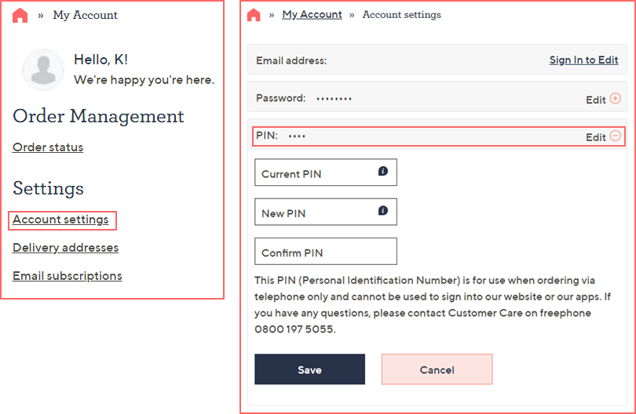The width and height of the screenshot is (636, 414).
Task: Open the My Account breadcrumb link
Action: tap(312, 15)
